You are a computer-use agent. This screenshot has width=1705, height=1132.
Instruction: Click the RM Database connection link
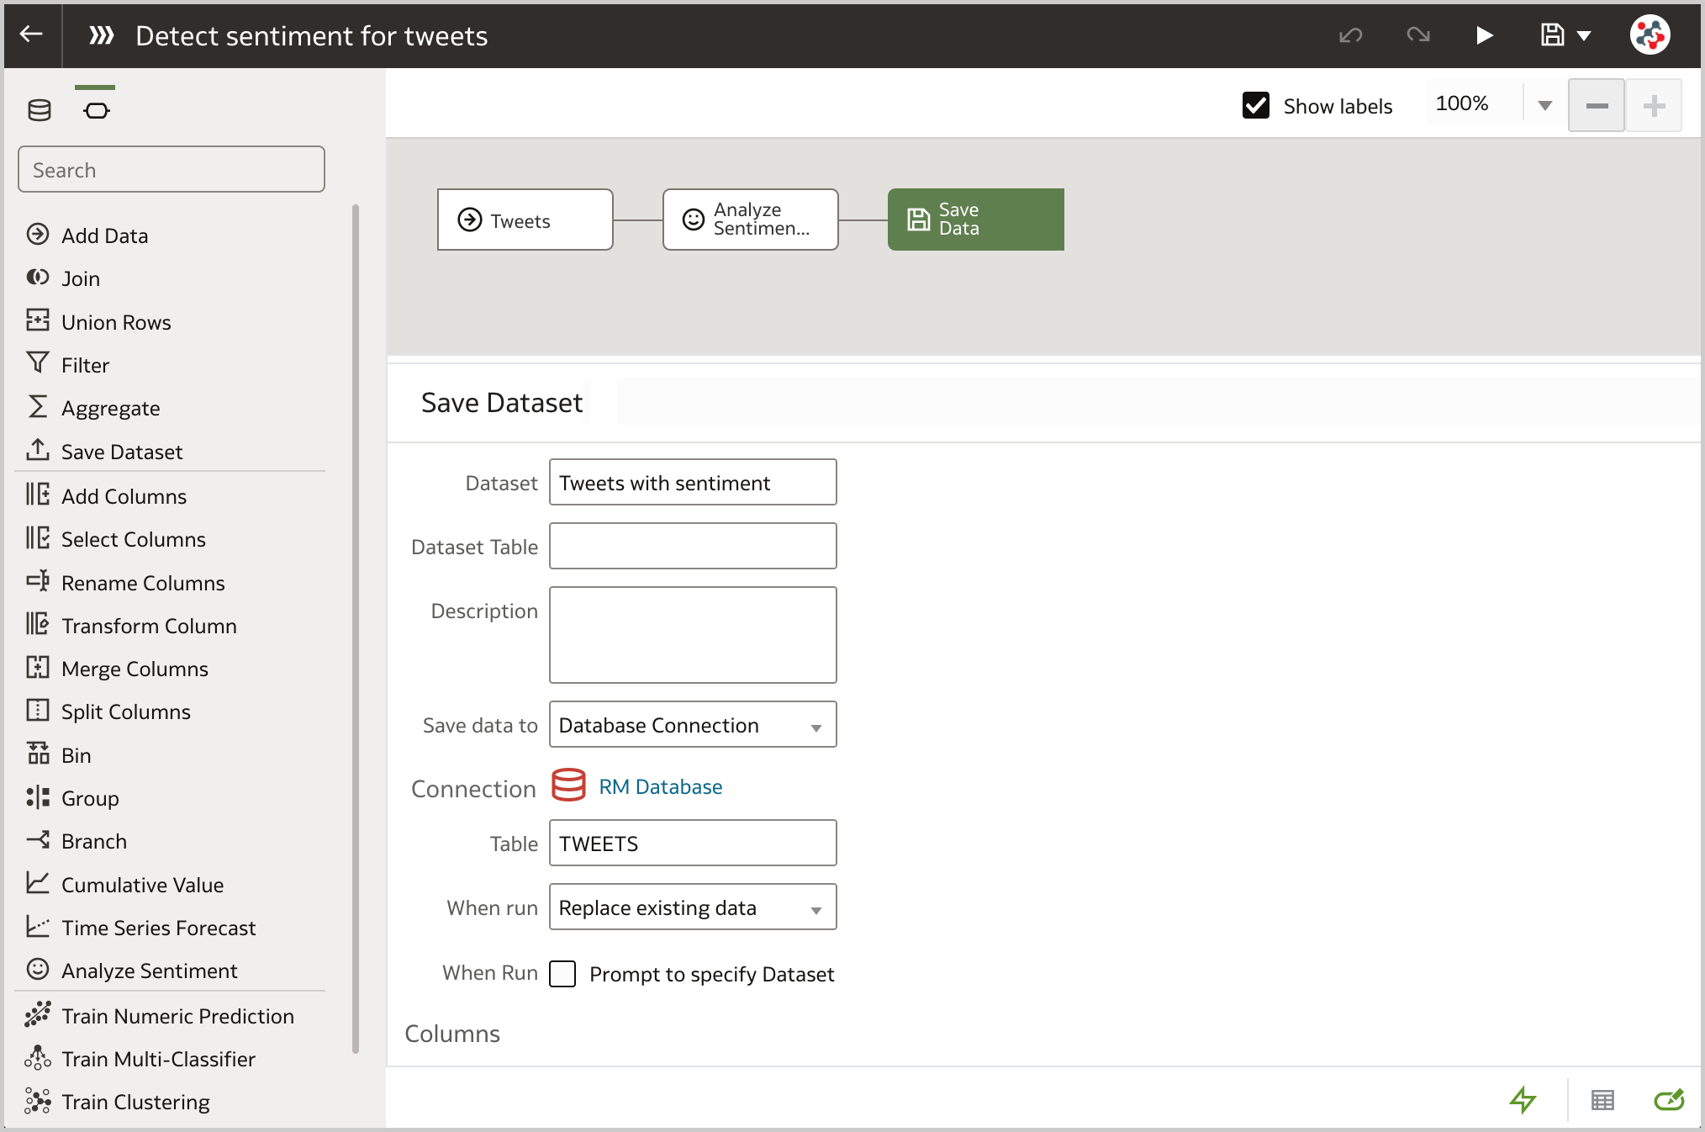pyautogui.click(x=661, y=786)
